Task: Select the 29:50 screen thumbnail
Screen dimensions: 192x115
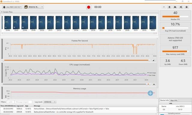Action: coord(42,22)
